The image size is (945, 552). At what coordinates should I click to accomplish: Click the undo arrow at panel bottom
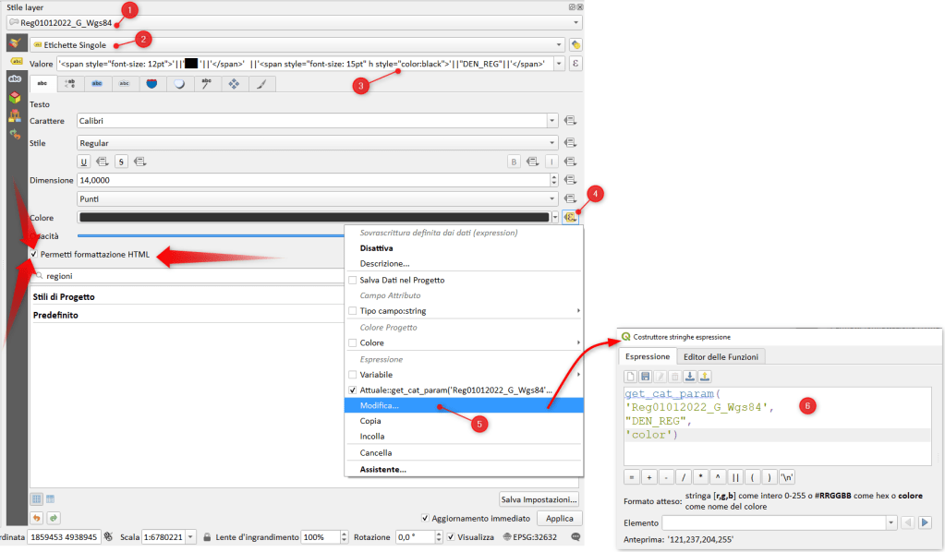pyautogui.click(x=37, y=518)
